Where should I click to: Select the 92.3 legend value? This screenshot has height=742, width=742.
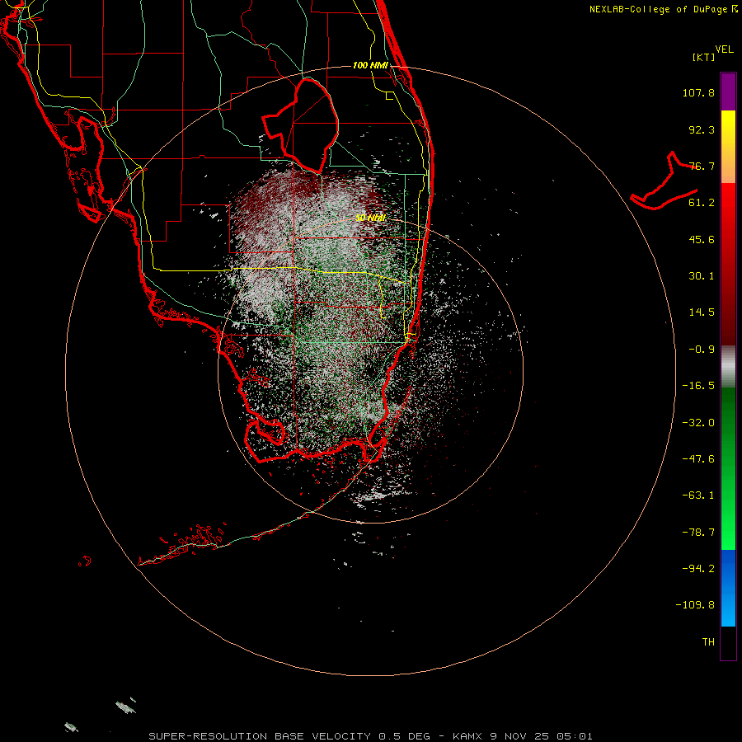[x=702, y=129]
